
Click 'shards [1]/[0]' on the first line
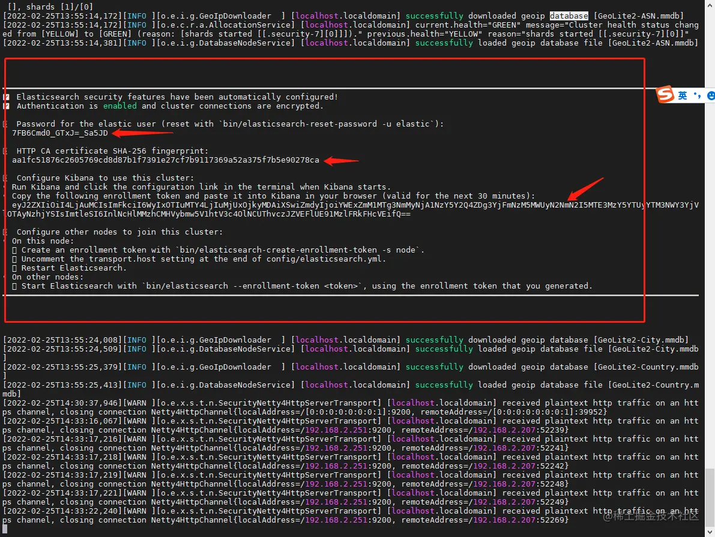pos(60,7)
